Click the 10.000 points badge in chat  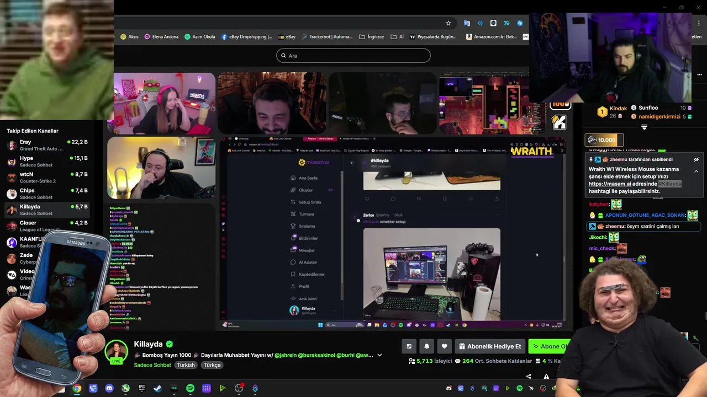coord(605,140)
